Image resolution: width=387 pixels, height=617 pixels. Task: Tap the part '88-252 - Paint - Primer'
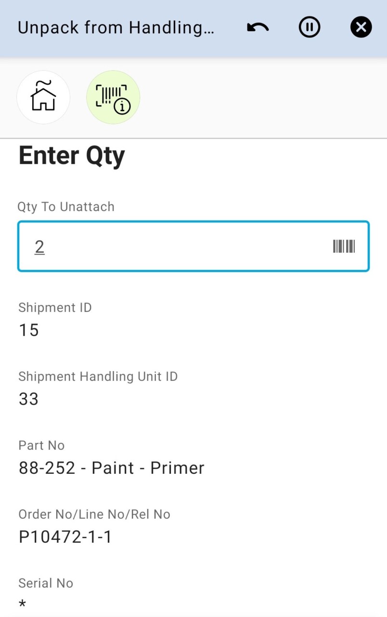point(112,468)
